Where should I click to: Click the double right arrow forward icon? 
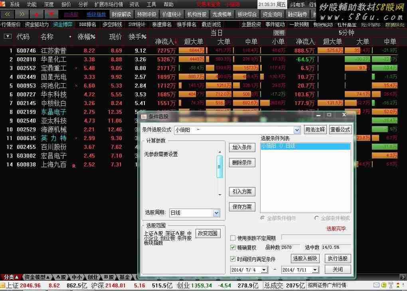click(22, 14)
